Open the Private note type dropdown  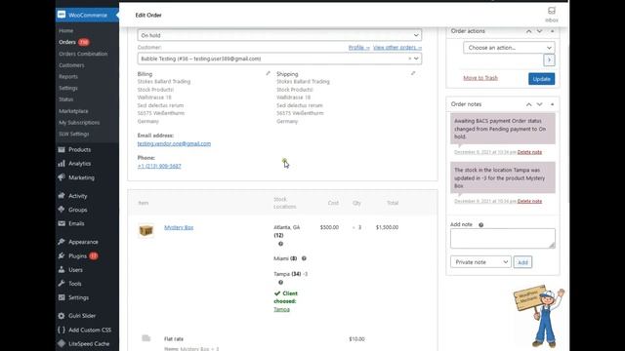click(x=480, y=262)
